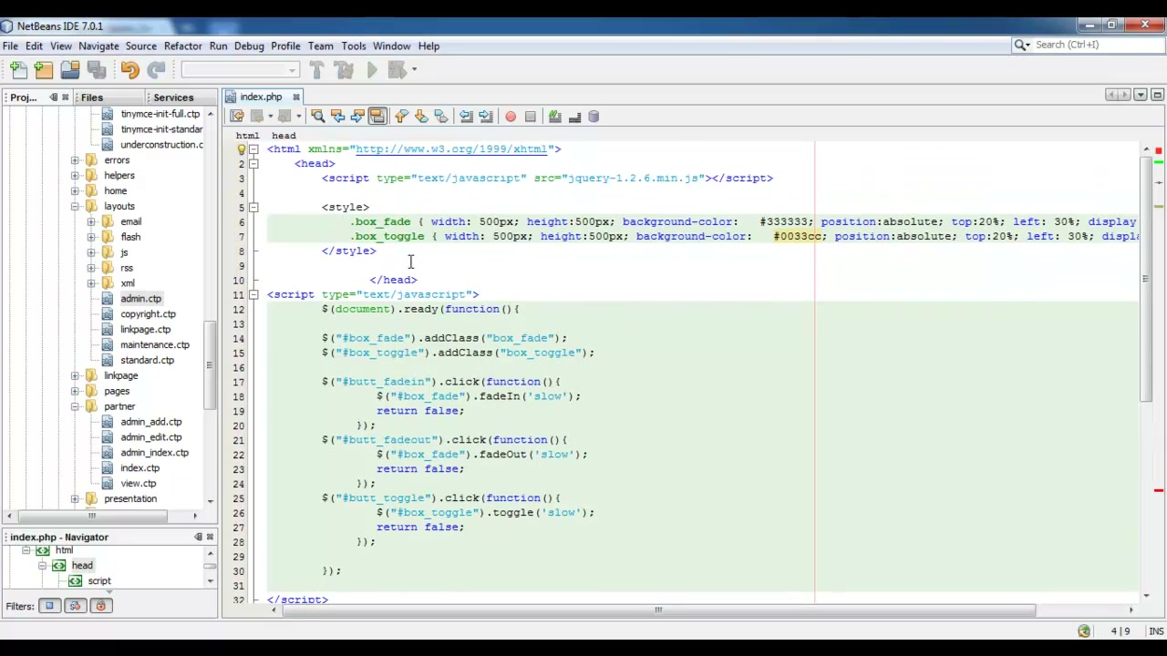Open the Team menu

click(x=320, y=46)
